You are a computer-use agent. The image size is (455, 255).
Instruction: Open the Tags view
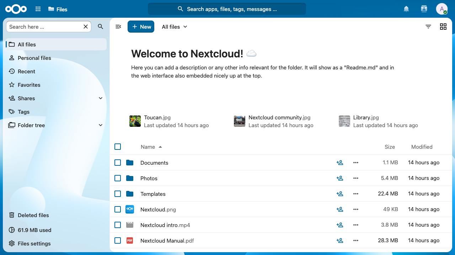[57, 112]
